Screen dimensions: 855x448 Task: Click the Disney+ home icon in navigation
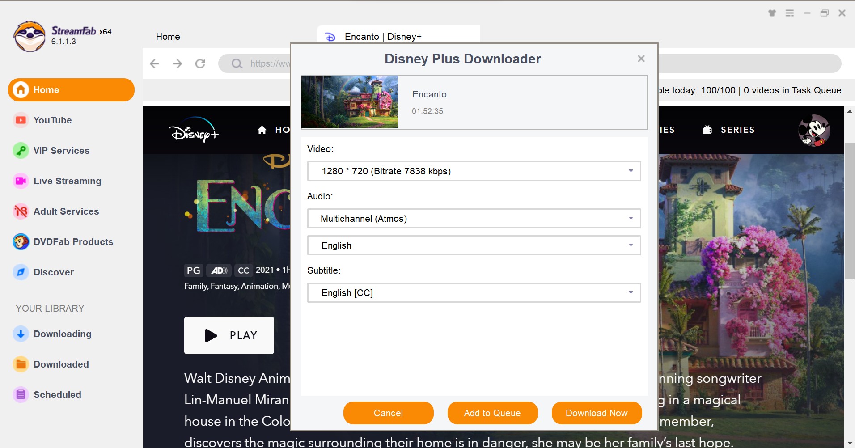coord(262,130)
